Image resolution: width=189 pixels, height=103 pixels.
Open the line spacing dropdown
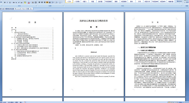click(x=53, y=3)
